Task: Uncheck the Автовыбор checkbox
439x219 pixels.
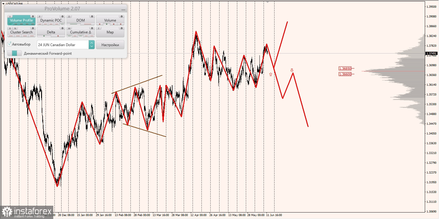Action: [9, 44]
